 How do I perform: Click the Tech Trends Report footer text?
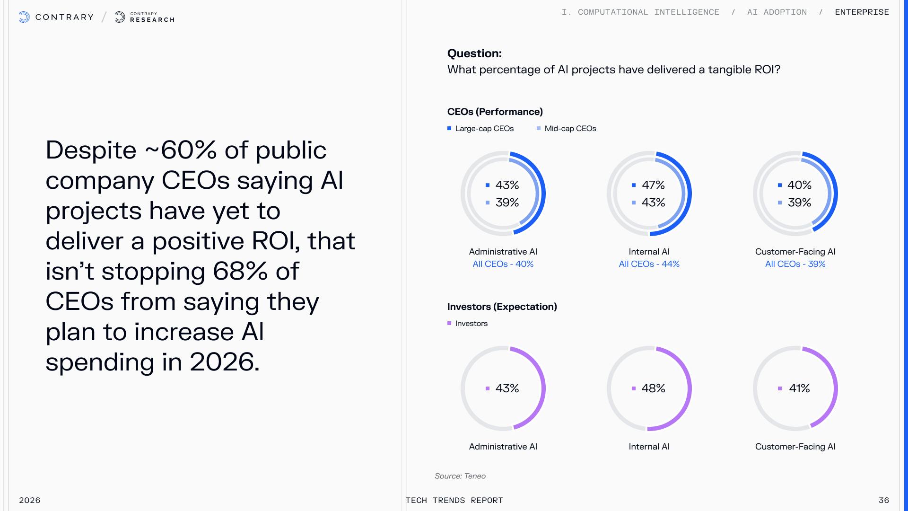pyautogui.click(x=454, y=500)
